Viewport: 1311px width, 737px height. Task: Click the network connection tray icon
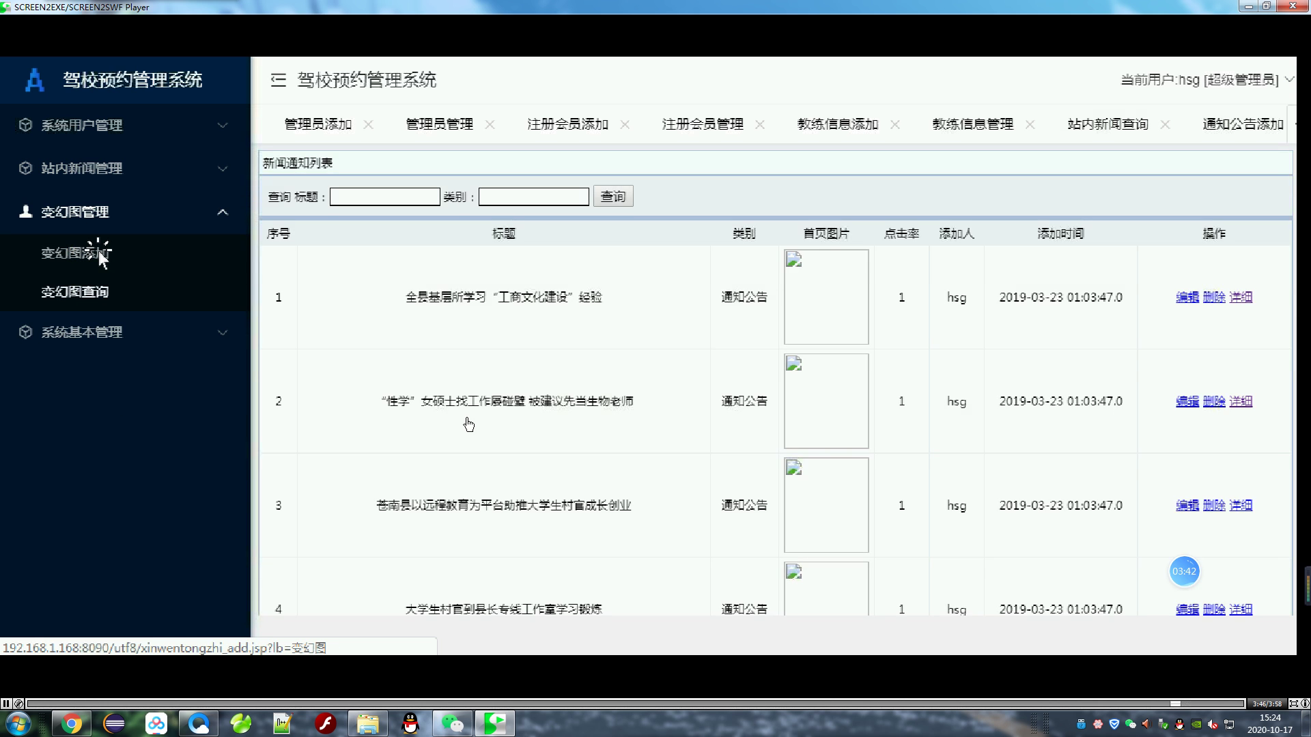click(x=1229, y=724)
